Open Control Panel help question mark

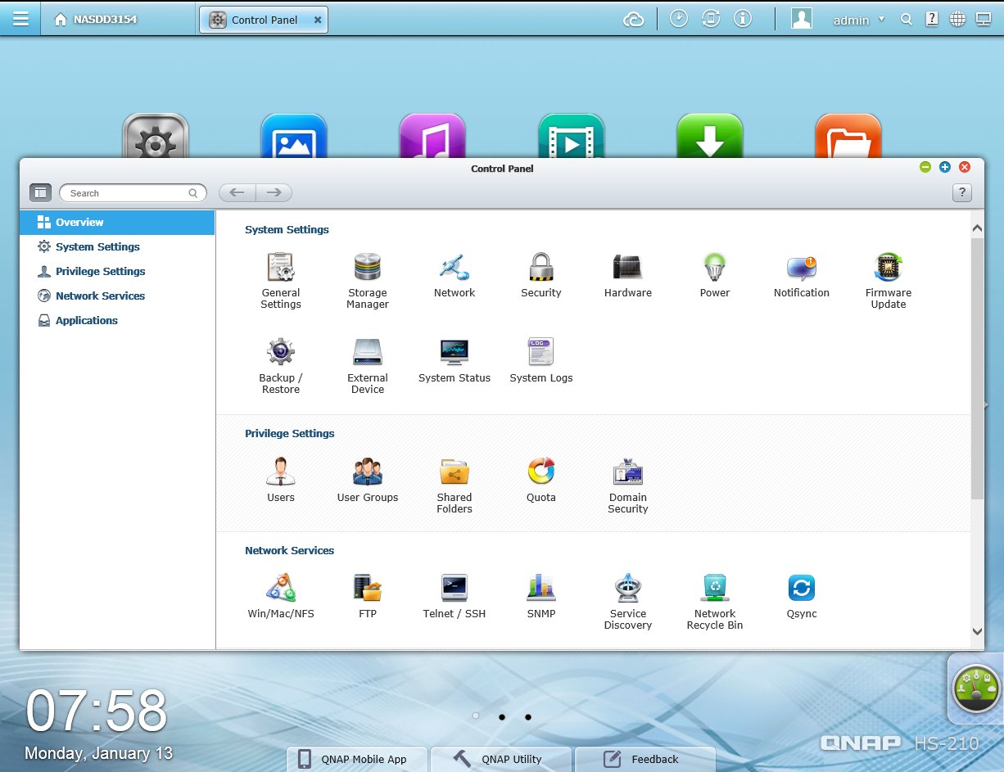coord(961,193)
